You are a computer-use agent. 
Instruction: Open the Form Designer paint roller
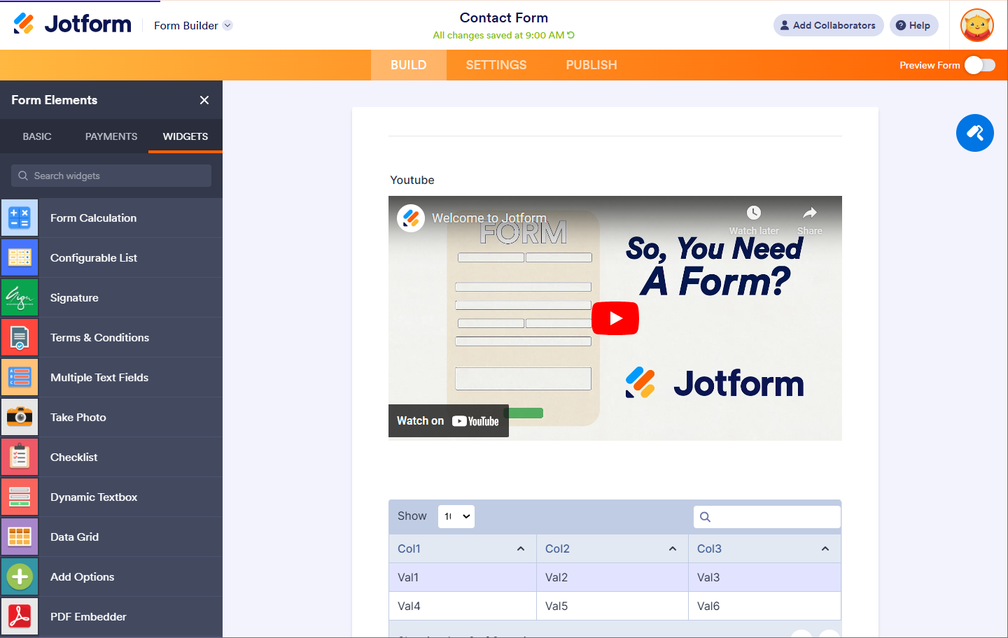(x=975, y=133)
